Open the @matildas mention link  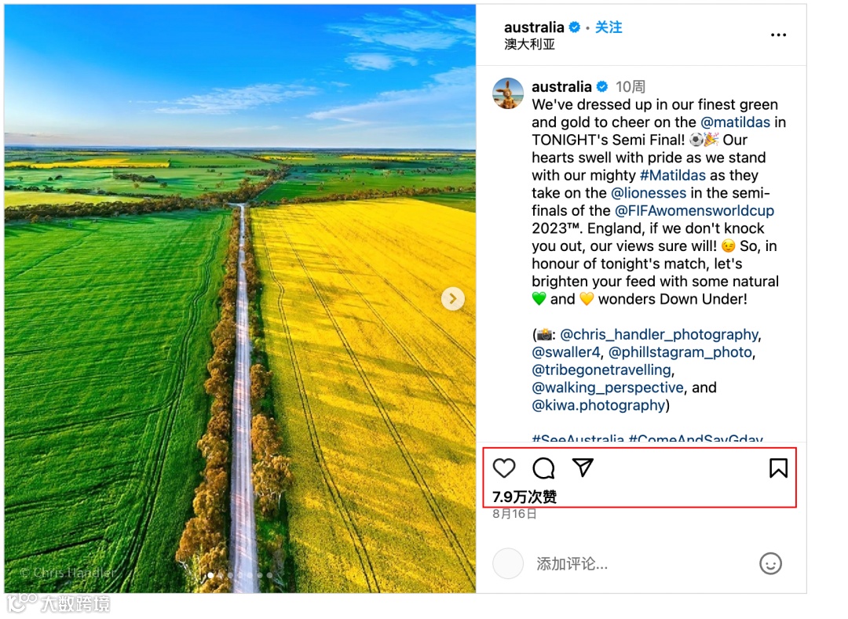(735, 122)
